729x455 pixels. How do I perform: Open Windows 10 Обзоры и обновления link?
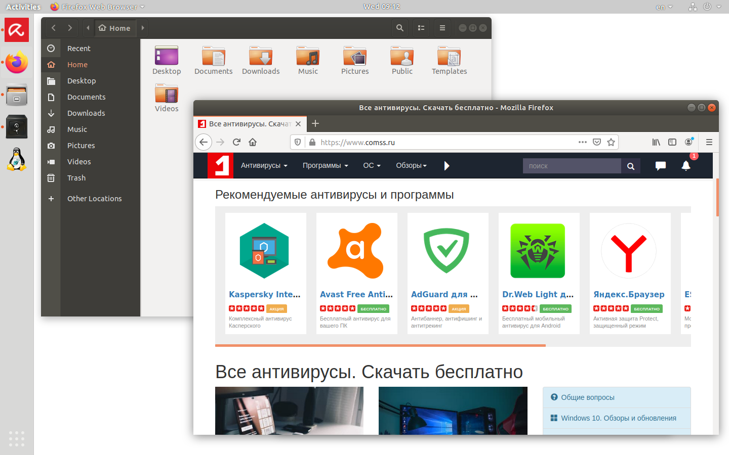(x=619, y=418)
